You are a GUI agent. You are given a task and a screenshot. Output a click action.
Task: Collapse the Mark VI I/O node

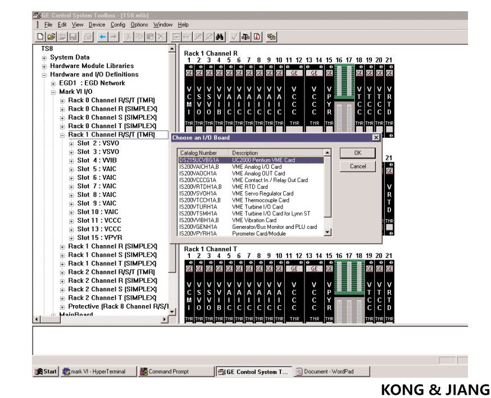pyautogui.click(x=53, y=92)
